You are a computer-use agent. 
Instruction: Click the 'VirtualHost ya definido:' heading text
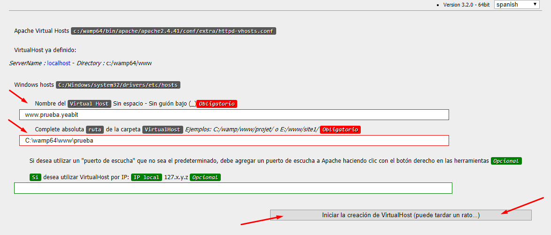45,50
